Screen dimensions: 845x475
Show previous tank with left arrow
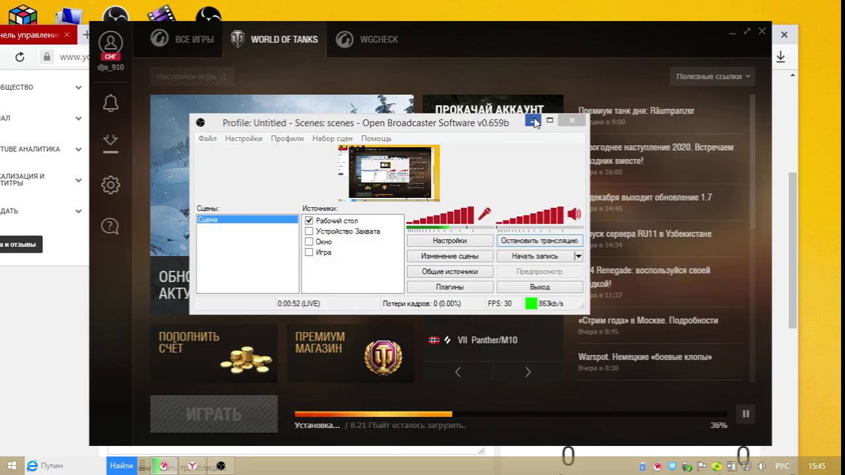click(x=457, y=372)
